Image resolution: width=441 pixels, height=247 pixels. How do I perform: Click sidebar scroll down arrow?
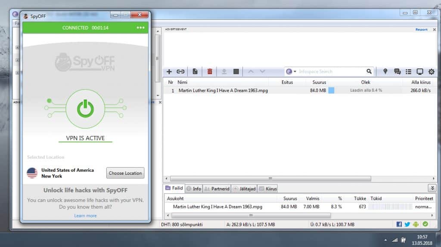pos(158,96)
